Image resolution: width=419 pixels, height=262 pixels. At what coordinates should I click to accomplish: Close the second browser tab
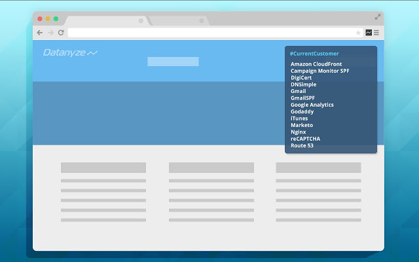pyautogui.click(x=202, y=20)
